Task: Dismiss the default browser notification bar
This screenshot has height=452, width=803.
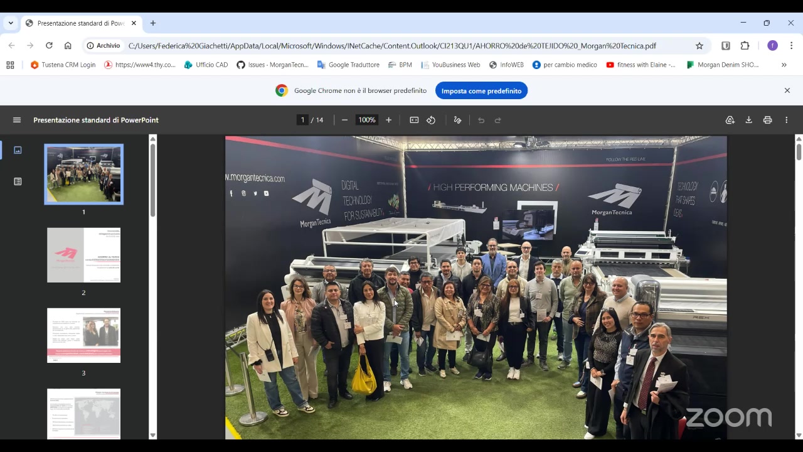Action: (787, 90)
